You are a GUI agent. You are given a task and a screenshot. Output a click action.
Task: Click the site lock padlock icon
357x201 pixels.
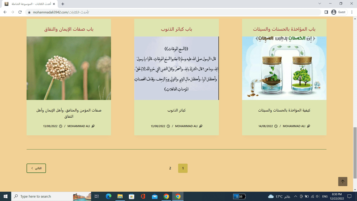(x=29, y=12)
